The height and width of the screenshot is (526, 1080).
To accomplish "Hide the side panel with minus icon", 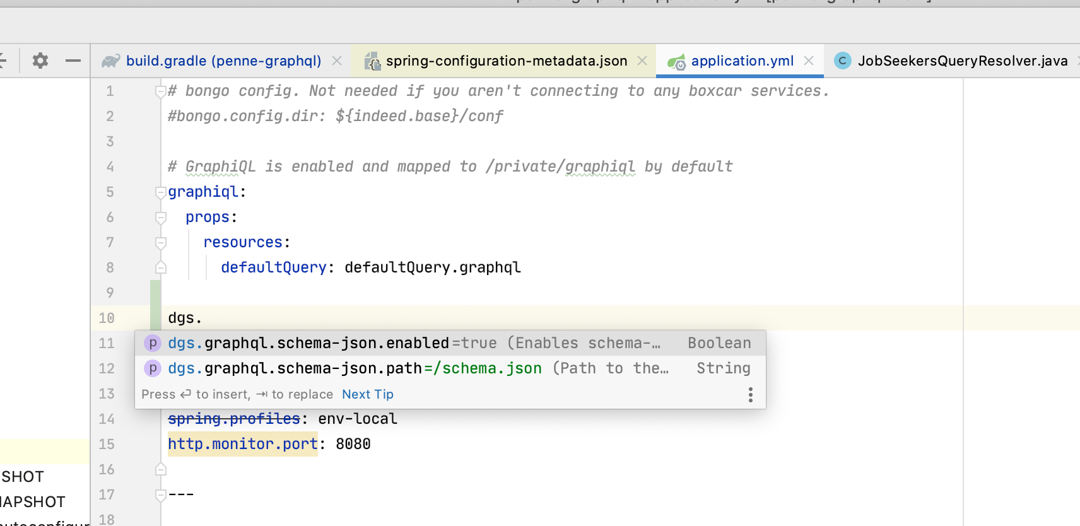I will click(73, 61).
